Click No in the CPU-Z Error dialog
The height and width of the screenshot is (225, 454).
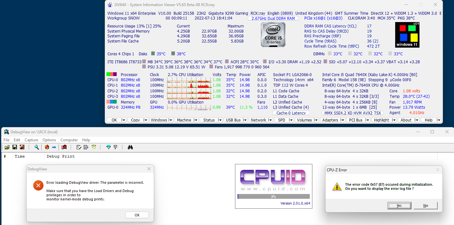coord(426,206)
